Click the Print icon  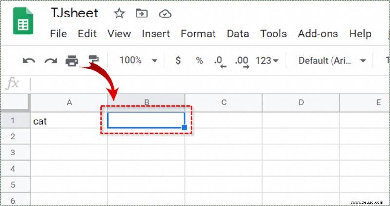(x=72, y=61)
